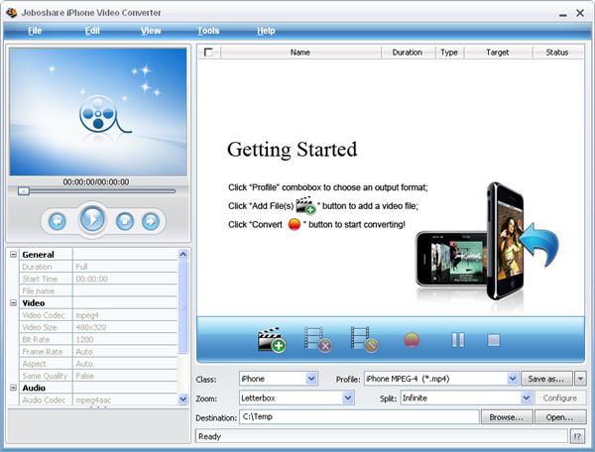Select the Video Size value 480x320
Image resolution: width=595 pixels, height=452 pixels.
tap(125, 327)
